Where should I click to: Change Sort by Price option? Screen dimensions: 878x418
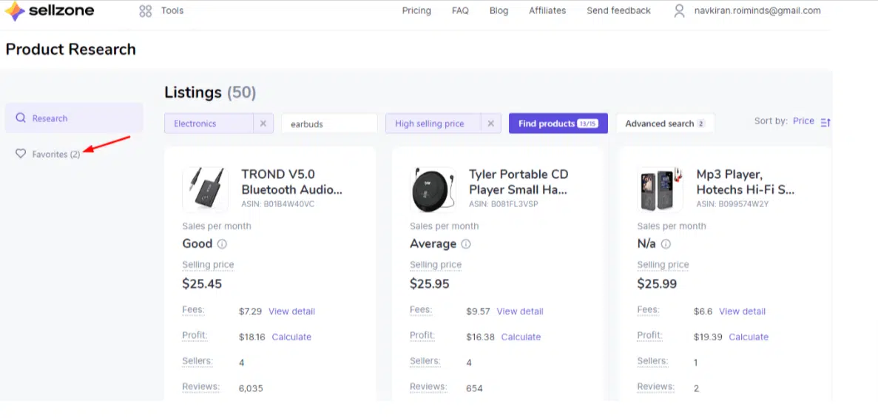tap(803, 121)
